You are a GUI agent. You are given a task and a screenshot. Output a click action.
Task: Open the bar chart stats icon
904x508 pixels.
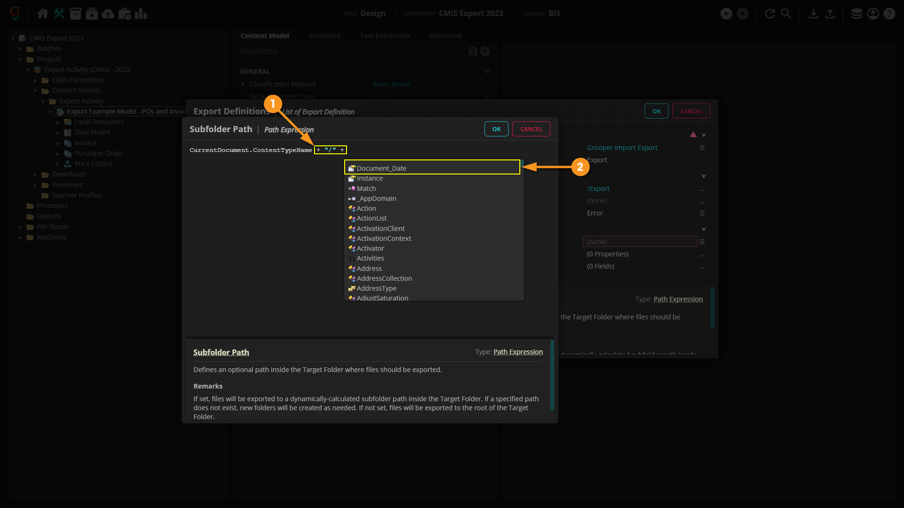click(140, 14)
